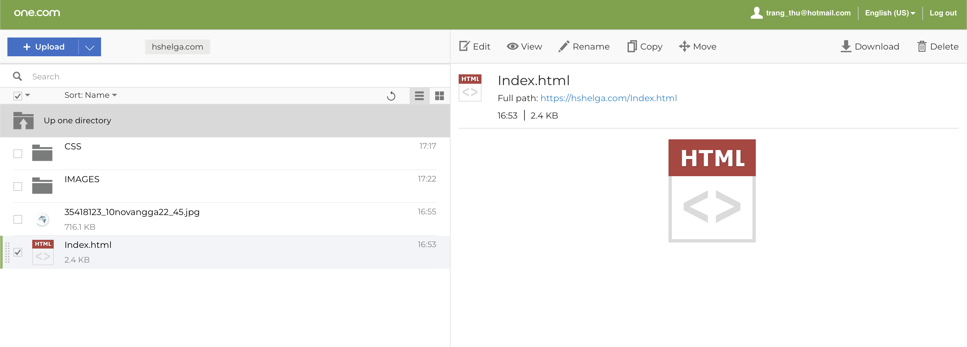967x347 pixels.
Task: Click the Edit file icon
Action: click(464, 47)
